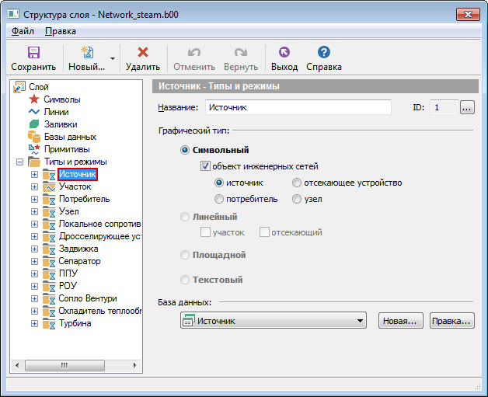The height and width of the screenshot is (397, 488).
Task: Choose the отсекающее устройство radio option
Action: coord(297,183)
